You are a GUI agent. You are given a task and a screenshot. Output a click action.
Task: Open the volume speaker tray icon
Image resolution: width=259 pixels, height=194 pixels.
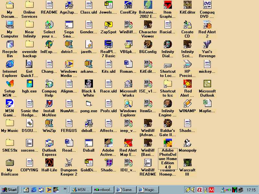(x=193, y=190)
